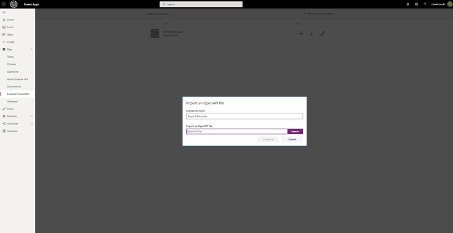Screen dimensions: 453x233
Task: Go to Connections in sidebar
Action: click(14, 87)
